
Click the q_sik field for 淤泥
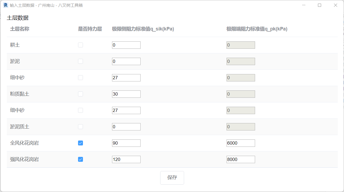pyautogui.click(x=126, y=61)
